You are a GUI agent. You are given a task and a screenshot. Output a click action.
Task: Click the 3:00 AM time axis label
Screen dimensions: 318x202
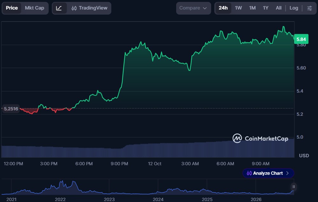click(x=190, y=164)
